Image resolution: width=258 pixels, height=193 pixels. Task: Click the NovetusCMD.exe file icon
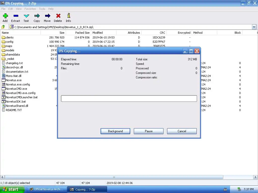[x=4, y=89]
